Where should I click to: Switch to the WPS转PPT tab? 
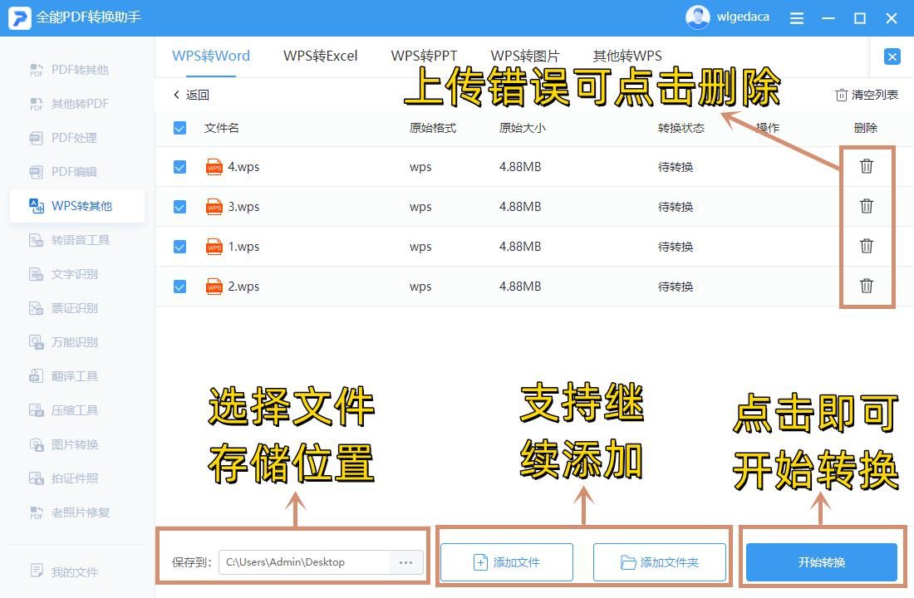pos(425,56)
